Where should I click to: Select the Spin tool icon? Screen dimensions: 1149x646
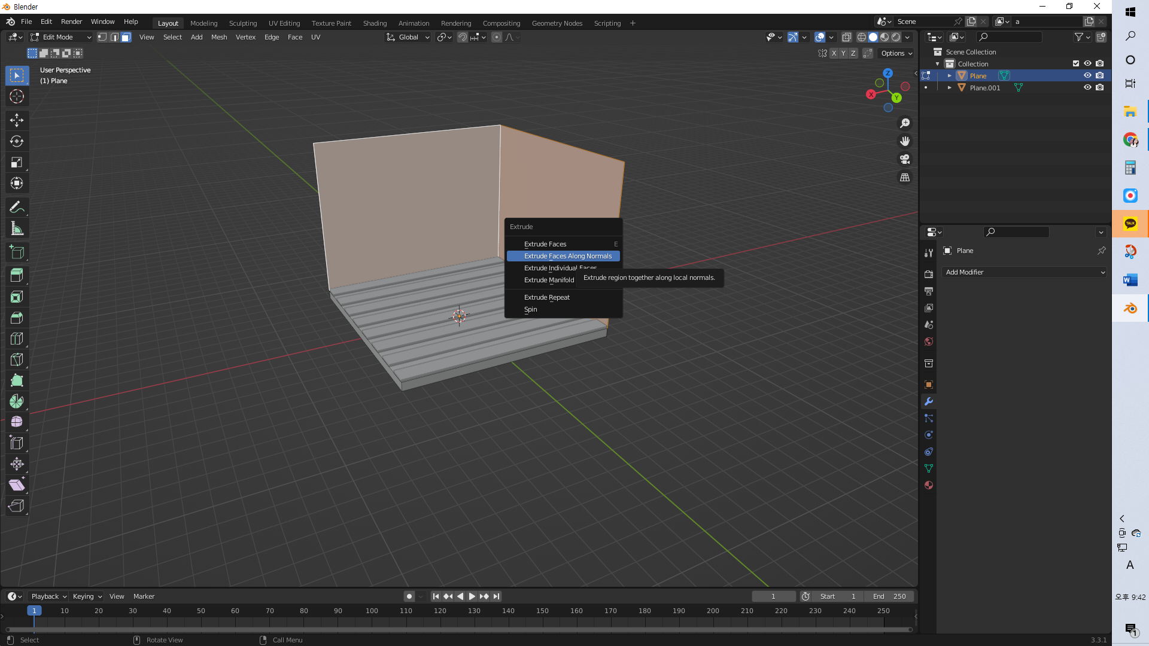pyautogui.click(x=17, y=401)
